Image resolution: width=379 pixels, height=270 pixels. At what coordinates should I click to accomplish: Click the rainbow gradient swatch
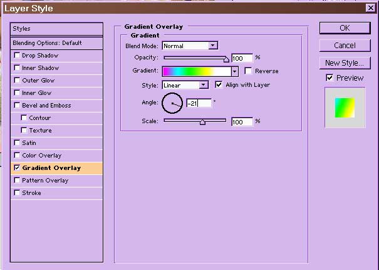tap(196, 72)
